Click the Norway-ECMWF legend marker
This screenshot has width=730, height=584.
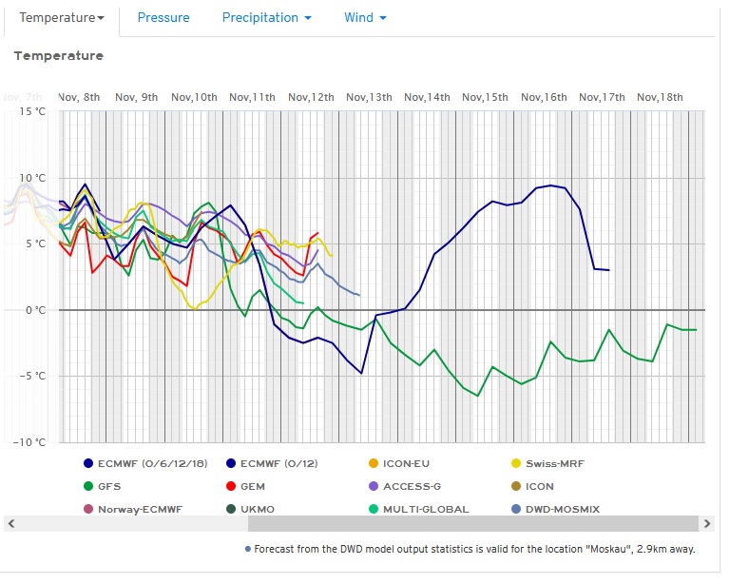(x=88, y=509)
